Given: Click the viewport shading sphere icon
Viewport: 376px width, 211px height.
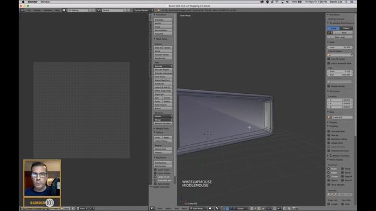Looking at the screenshot, I should point(211,209).
